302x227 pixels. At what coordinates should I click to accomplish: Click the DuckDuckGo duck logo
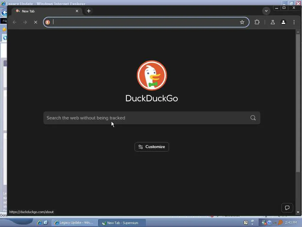pos(152,75)
